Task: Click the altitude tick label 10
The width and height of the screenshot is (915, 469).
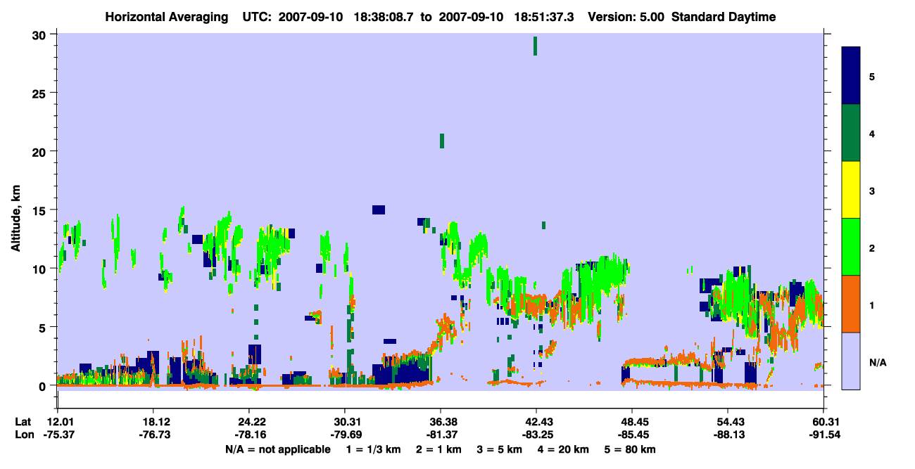Action: 41,269
